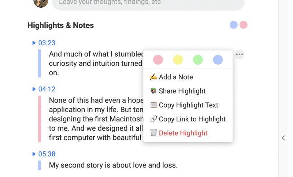Click the books icon beside Share Highlight
The height and width of the screenshot is (177, 293).
pos(153,91)
